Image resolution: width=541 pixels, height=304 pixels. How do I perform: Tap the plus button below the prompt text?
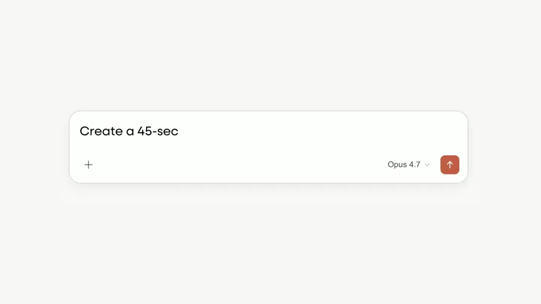(88, 164)
